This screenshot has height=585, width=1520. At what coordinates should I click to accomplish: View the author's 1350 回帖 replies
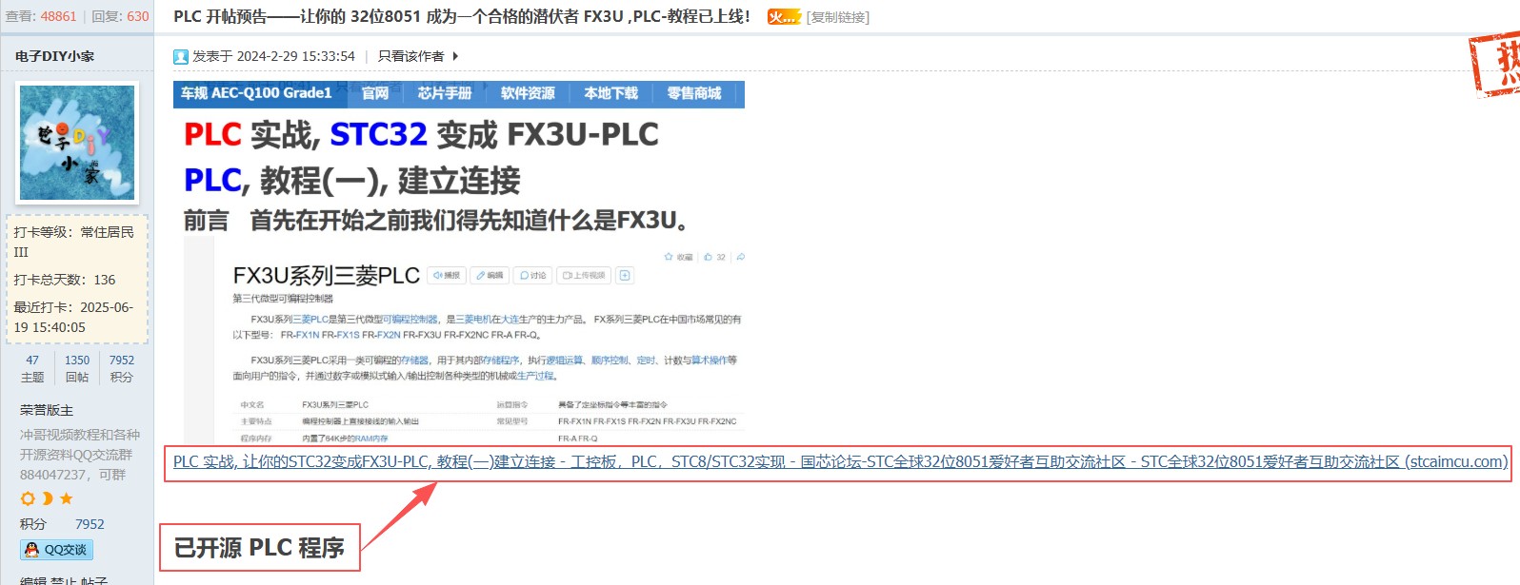point(77,368)
